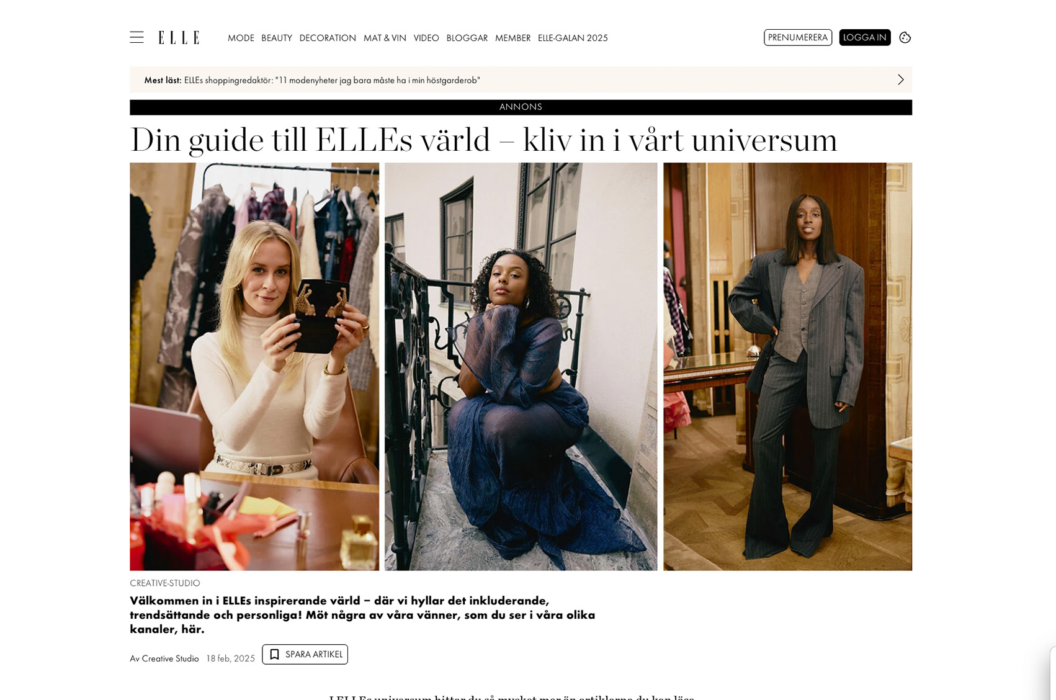Click the LOGGA IN button

pos(865,37)
